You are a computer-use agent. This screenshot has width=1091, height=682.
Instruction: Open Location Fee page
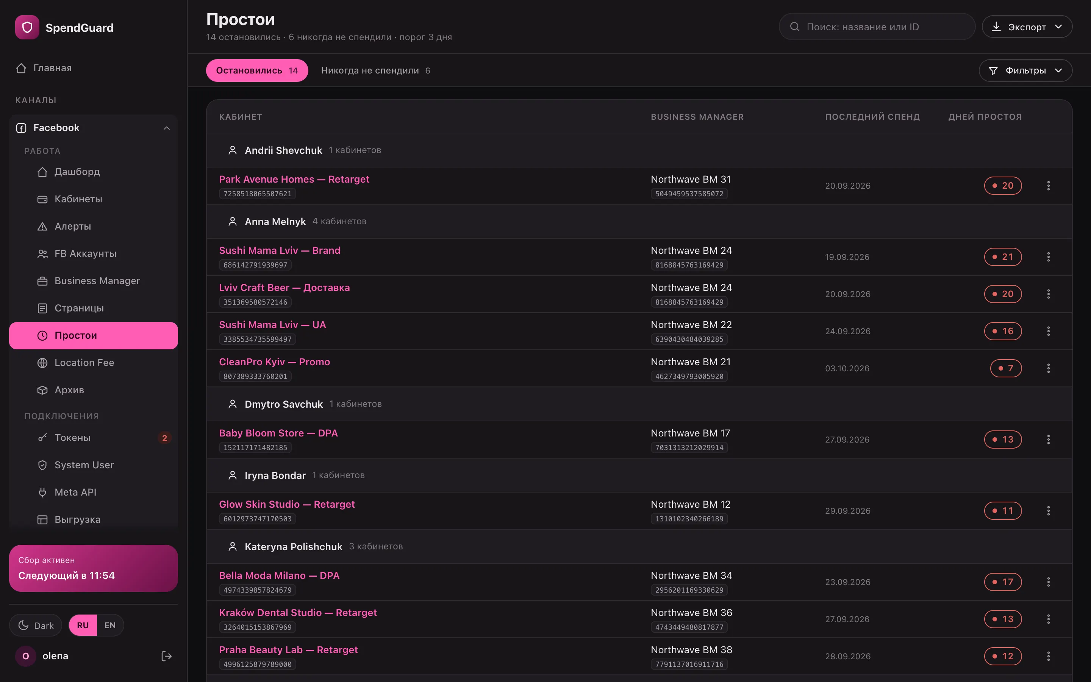click(93, 363)
